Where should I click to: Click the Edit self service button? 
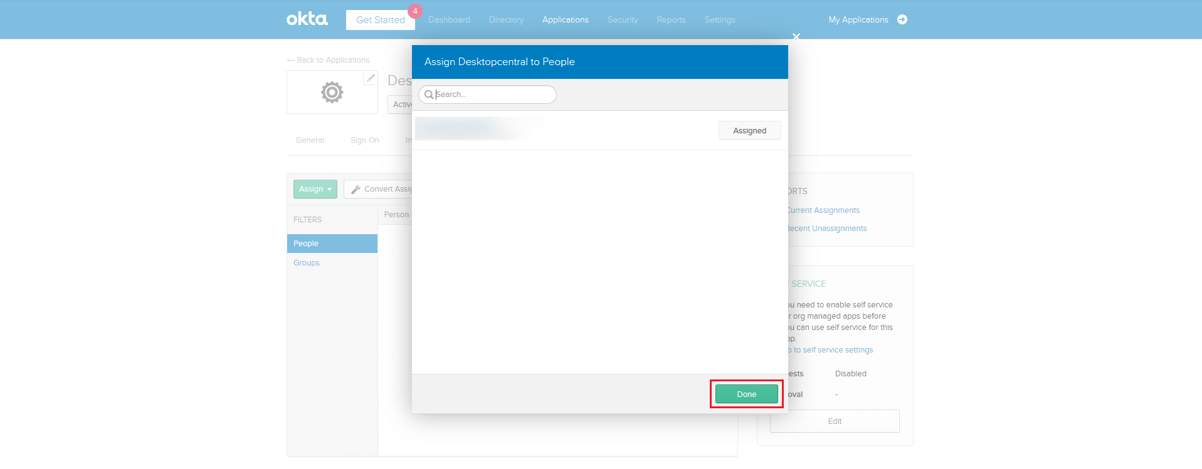tap(835, 421)
